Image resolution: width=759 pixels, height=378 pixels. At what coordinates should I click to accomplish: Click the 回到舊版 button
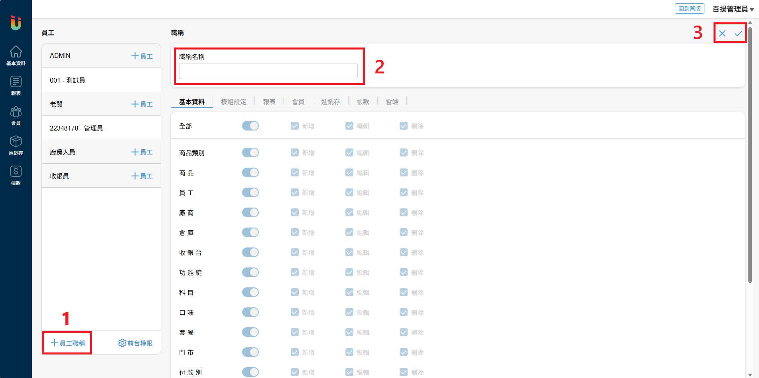[x=689, y=9]
